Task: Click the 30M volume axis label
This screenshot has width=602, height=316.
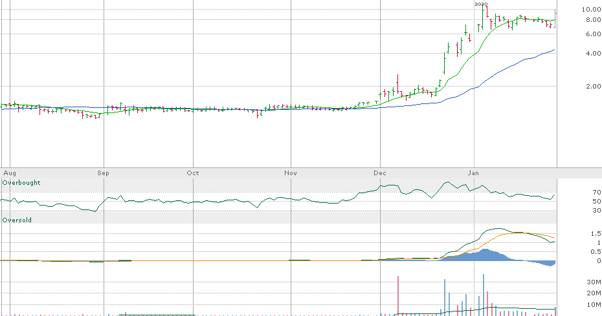Action: click(594, 282)
